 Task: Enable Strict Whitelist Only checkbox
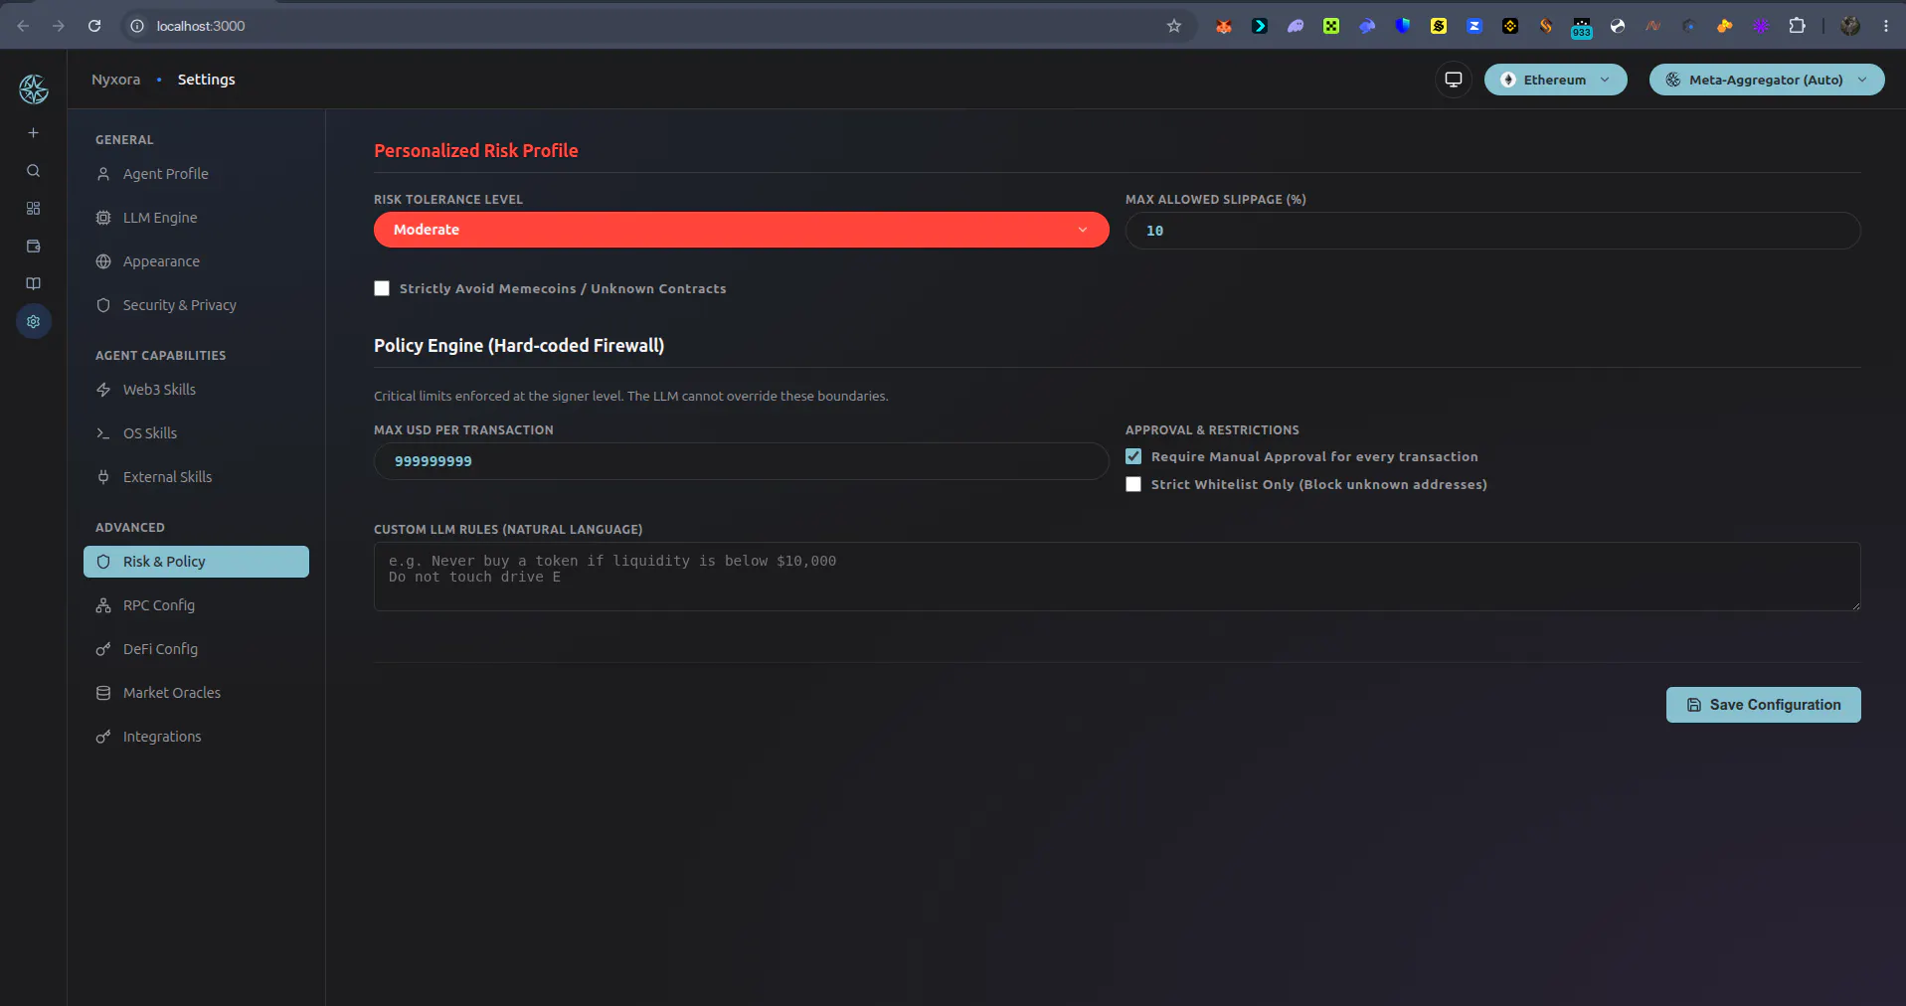tap(1133, 484)
